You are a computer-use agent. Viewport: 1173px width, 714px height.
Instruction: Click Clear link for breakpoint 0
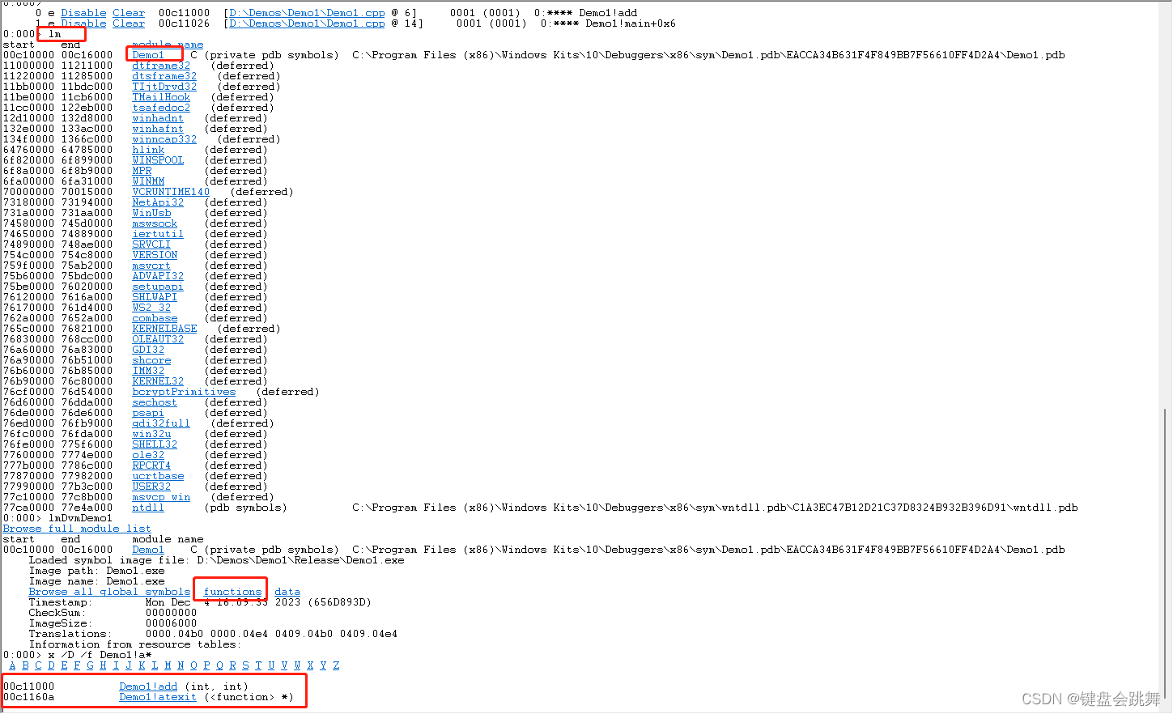pyautogui.click(x=129, y=13)
